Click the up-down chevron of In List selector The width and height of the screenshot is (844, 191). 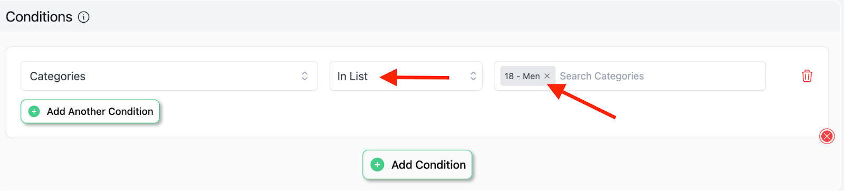(x=473, y=76)
